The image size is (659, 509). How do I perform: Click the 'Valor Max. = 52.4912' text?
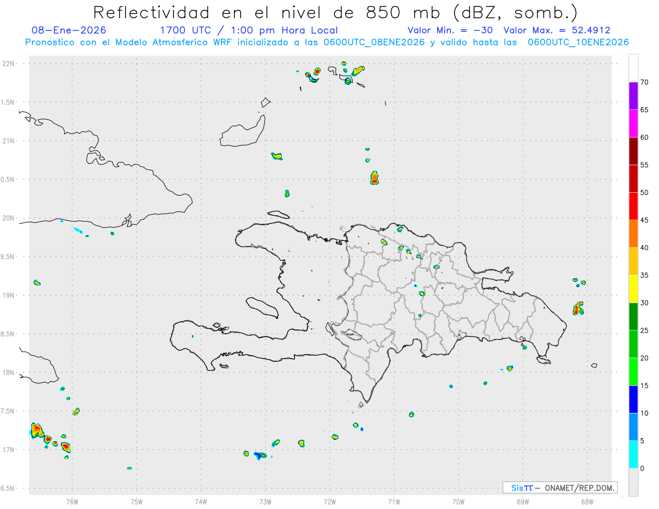557,30
